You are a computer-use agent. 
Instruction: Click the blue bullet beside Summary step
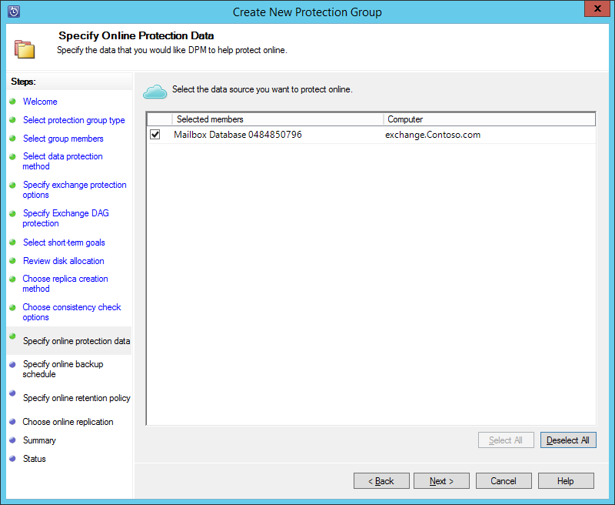click(14, 440)
